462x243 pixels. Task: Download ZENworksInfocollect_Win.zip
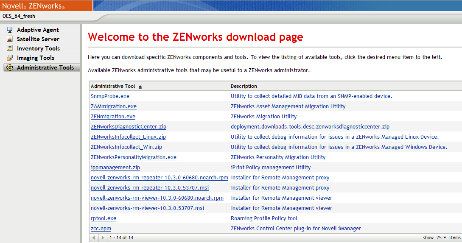click(126, 147)
